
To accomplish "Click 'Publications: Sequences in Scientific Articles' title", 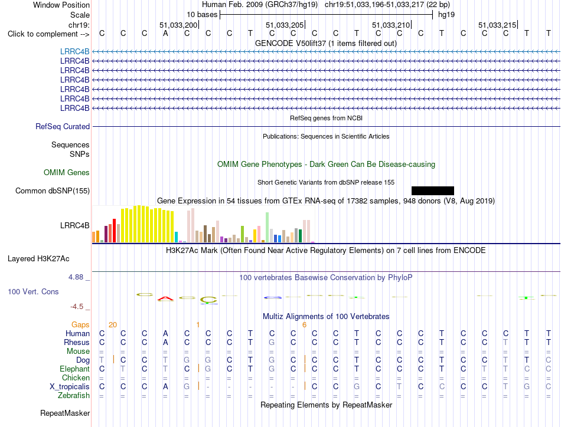I will pos(326,136).
